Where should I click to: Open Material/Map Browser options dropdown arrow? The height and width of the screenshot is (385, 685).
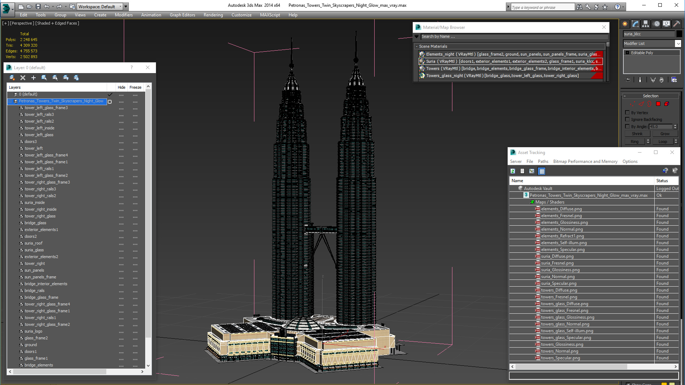pyautogui.click(x=417, y=36)
